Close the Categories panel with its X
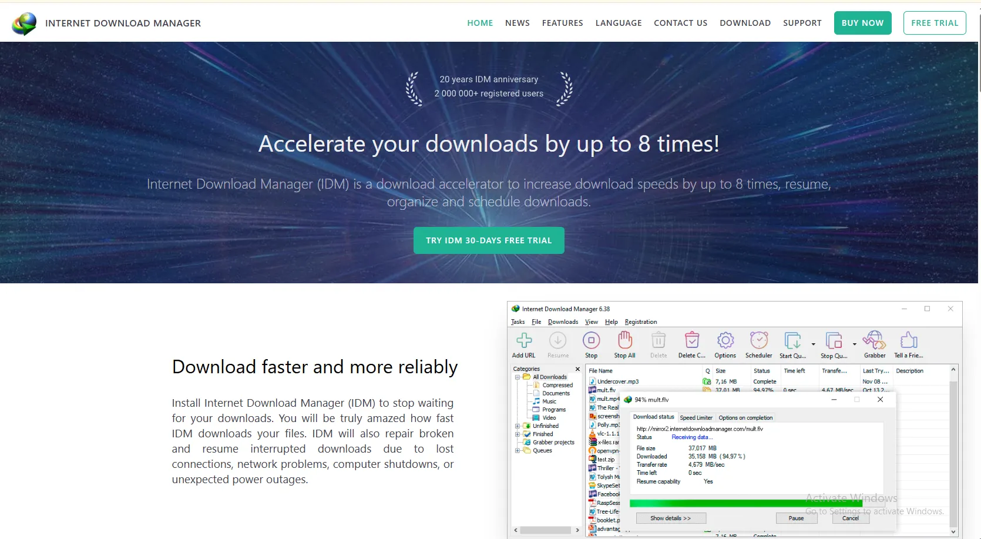The width and height of the screenshot is (981, 539). tap(577, 369)
